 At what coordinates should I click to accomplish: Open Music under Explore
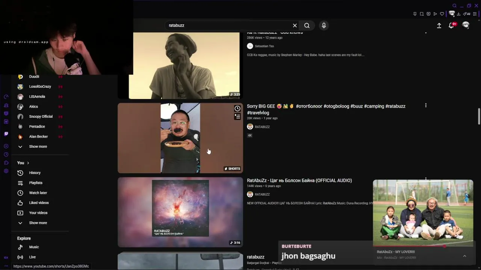coord(34,247)
